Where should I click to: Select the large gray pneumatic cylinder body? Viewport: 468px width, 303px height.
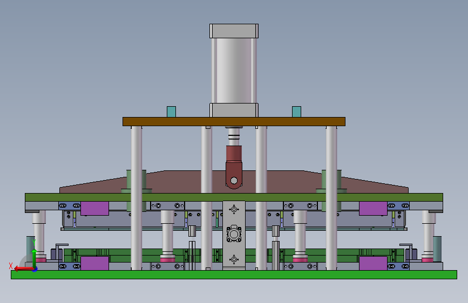pos(234,71)
